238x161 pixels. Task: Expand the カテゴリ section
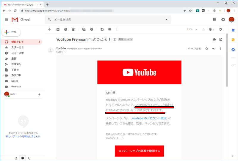(x=3, y=75)
